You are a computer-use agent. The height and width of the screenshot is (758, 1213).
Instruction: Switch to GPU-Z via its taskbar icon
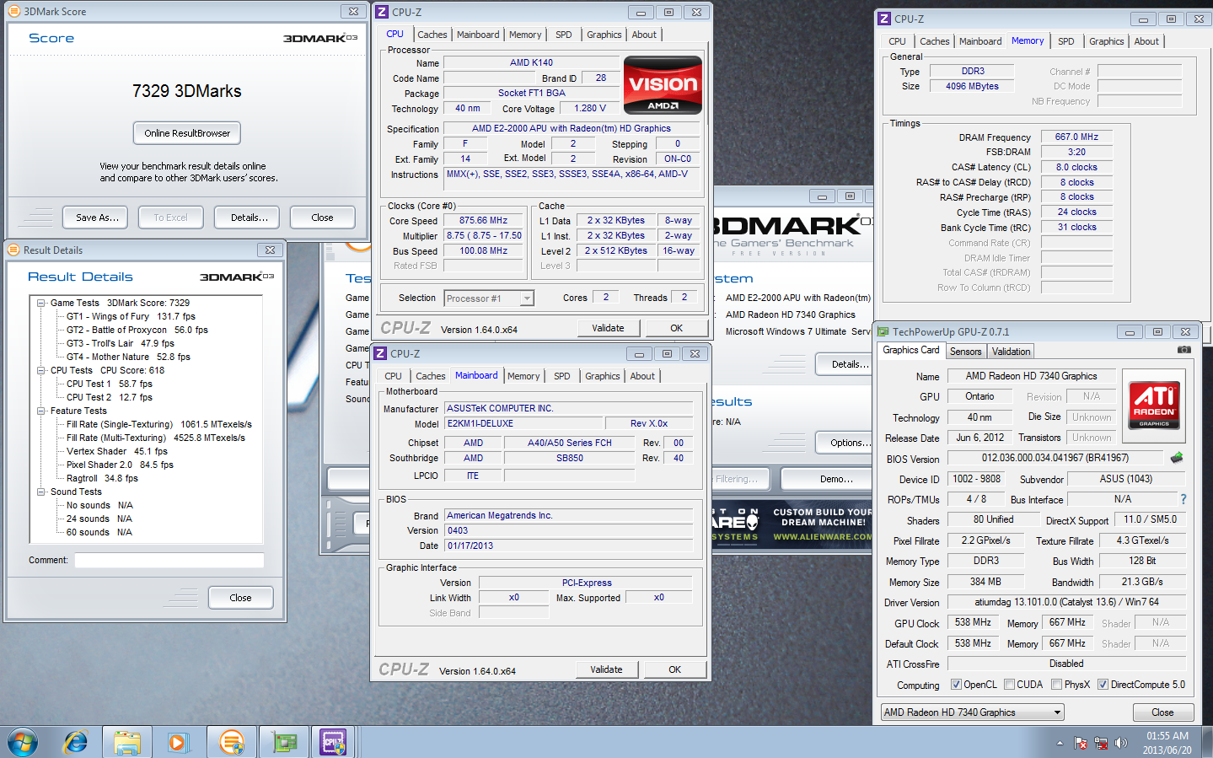283,742
